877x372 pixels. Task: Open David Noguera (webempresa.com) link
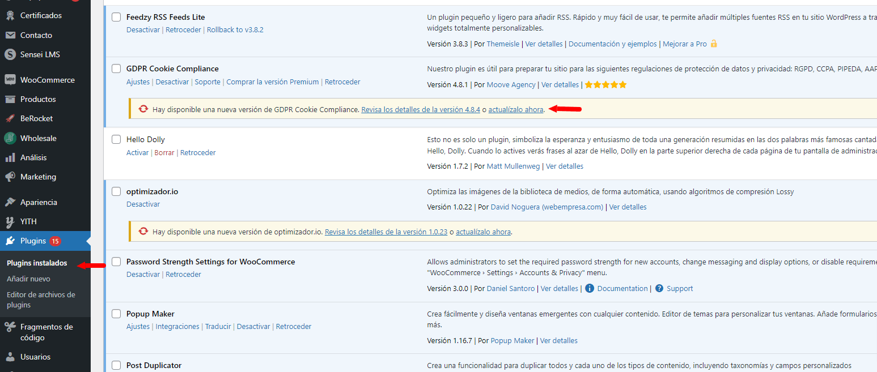547,207
